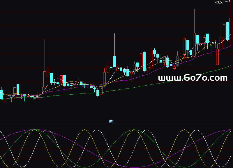The width and height of the screenshot is (233, 168).
Task: Select the tall cyan candle at chart center
Action: (115, 62)
